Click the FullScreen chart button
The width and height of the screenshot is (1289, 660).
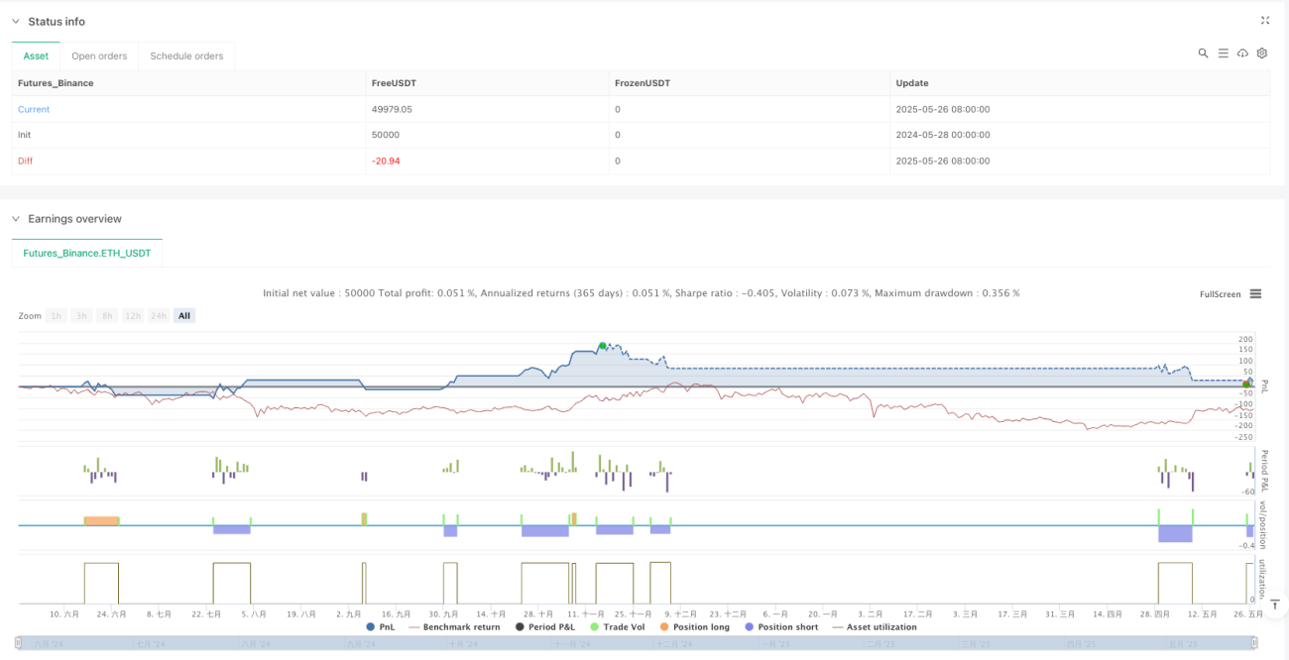pyautogui.click(x=1220, y=294)
